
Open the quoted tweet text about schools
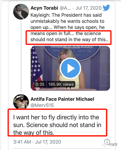pos(69,27)
